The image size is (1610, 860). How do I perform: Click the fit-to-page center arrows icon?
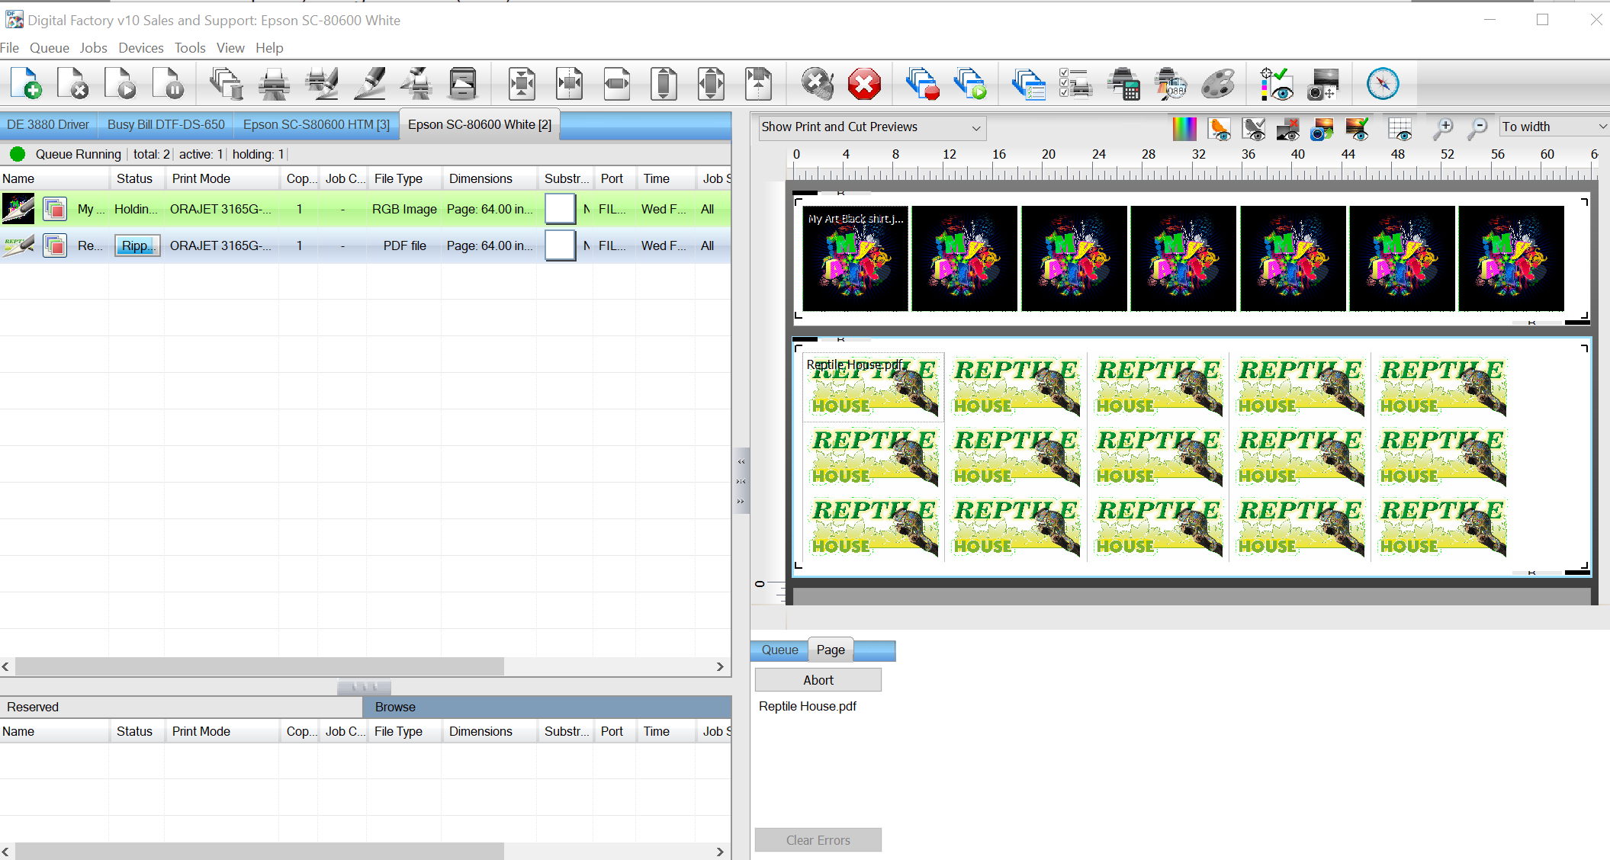(x=522, y=83)
